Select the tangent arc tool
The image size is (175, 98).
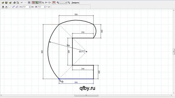17,7
